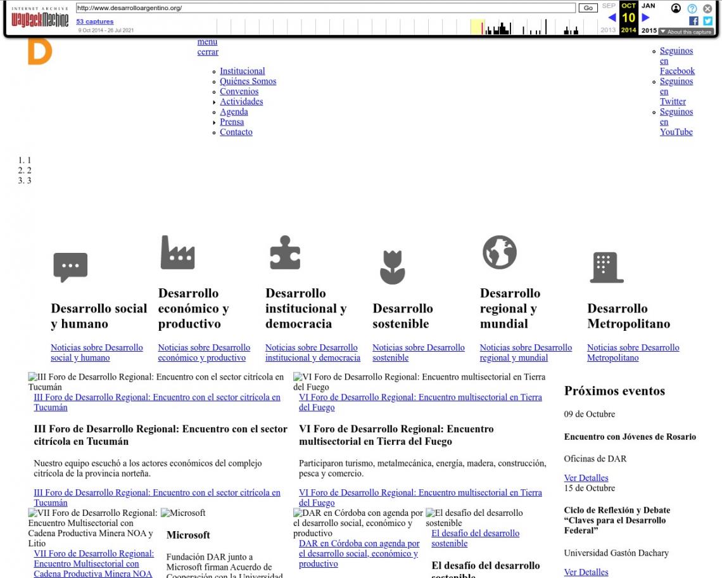Open Convenios menu item
This screenshot has height=578, width=722.
tap(239, 91)
